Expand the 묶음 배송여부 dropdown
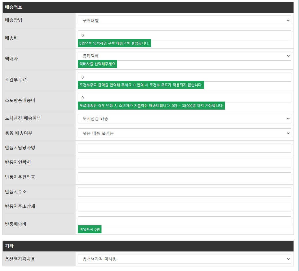 (184, 133)
